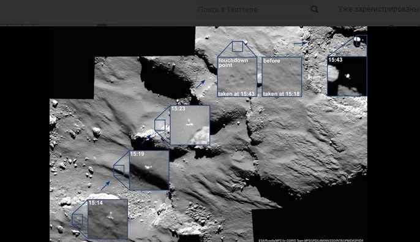
Task: Click the small square marker for 15:19
Action: pyautogui.click(x=119, y=170)
